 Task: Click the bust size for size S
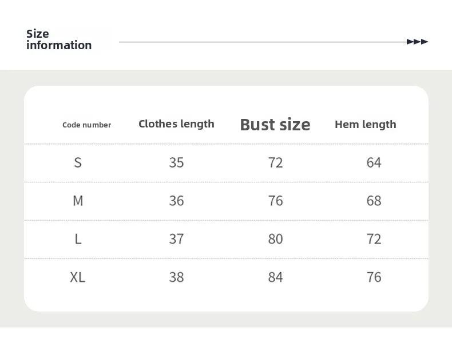(x=275, y=162)
